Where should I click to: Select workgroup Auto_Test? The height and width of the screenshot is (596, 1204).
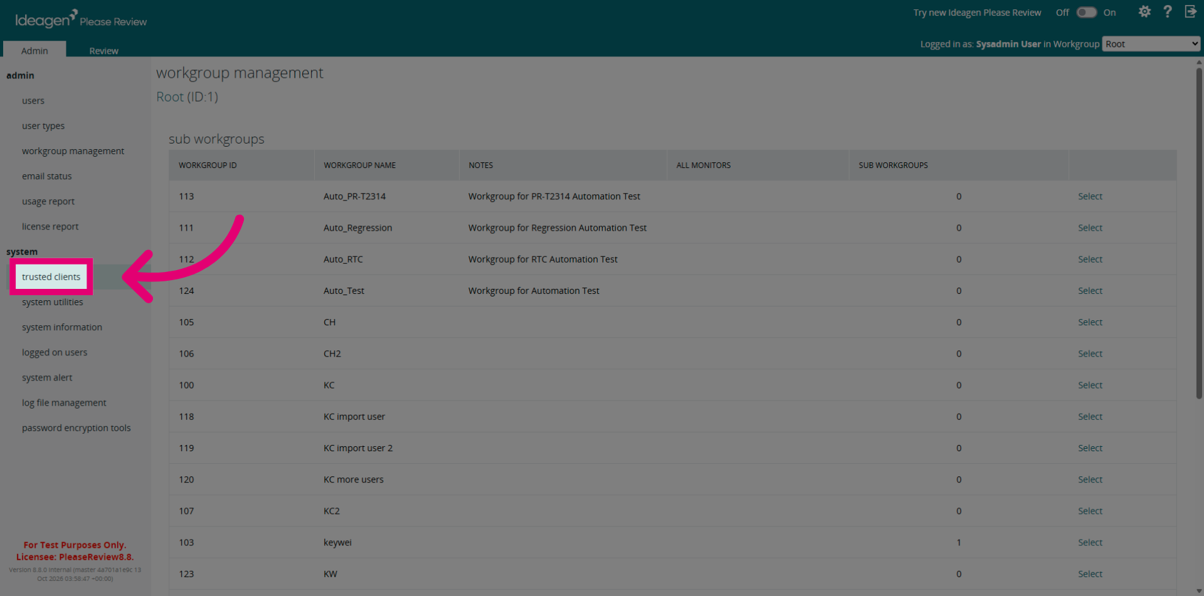(x=1090, y=291)
